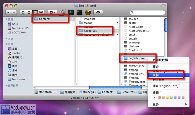The width and height of the screenshot is (195, 115).
Task: Select iDisk in the sidebar
Action: 13,24
